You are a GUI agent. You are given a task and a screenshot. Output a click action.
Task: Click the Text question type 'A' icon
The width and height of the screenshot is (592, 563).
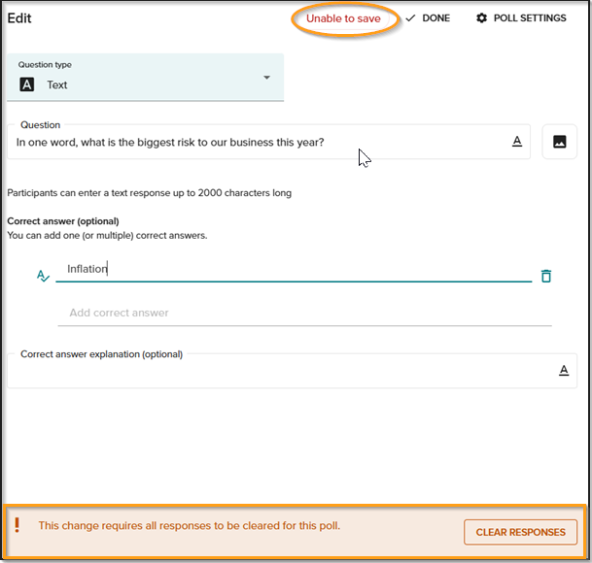pyautogui.click(x=27, y=84)
